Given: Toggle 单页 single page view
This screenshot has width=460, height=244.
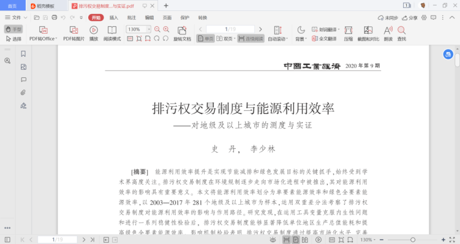Looking at the screenshot, I should [x=205, y=39].
